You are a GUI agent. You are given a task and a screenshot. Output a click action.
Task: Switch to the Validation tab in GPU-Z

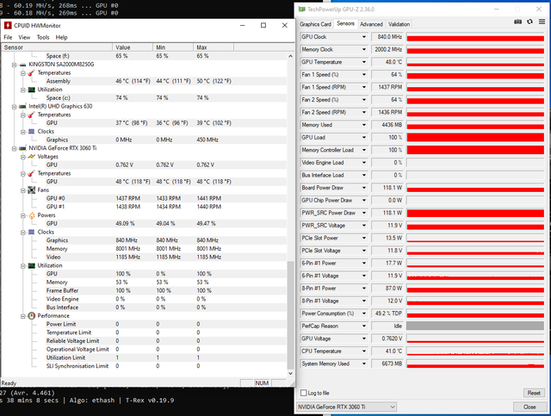399,24
